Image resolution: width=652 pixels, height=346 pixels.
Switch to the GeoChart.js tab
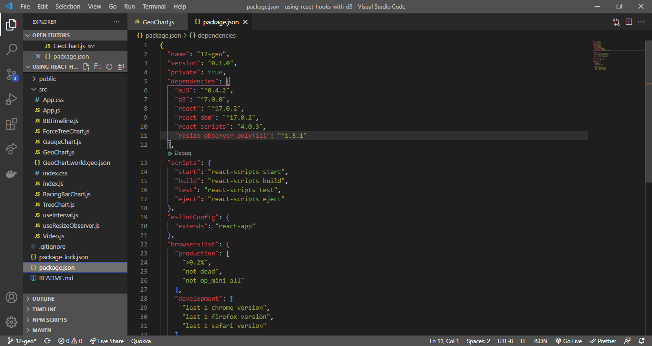pyautogui.click(x=158, y=22)
